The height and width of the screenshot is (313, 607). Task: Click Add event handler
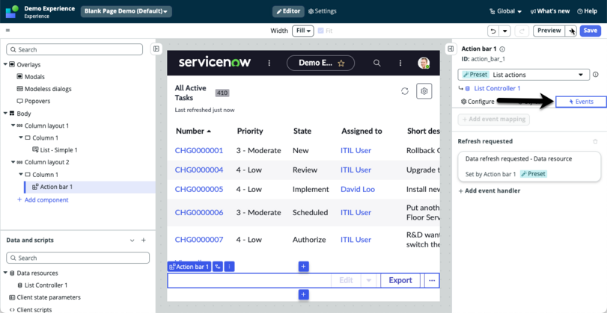click(x=489, y=191)
